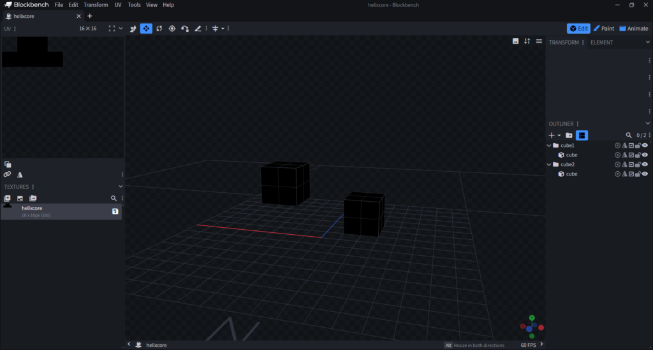Collapse the cube1 group

(549, 146)
